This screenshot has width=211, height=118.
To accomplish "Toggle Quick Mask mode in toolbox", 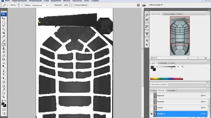I will [x=4, y=109].
